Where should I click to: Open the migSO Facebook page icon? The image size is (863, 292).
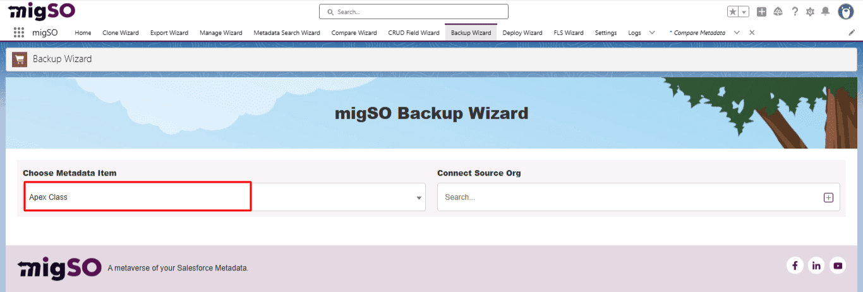click(795, 265)
